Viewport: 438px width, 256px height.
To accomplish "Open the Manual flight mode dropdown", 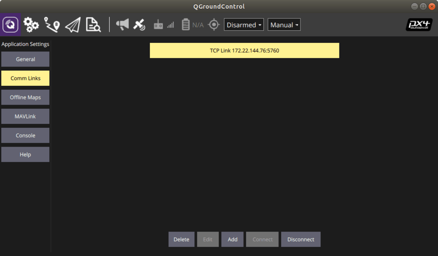I will 284,25.
